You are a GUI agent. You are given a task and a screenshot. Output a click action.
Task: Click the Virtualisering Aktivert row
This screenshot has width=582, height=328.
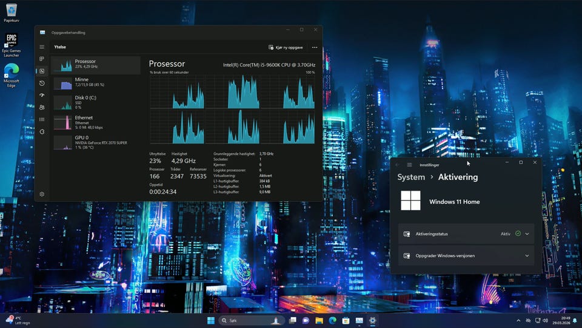(x=242, y=175)
